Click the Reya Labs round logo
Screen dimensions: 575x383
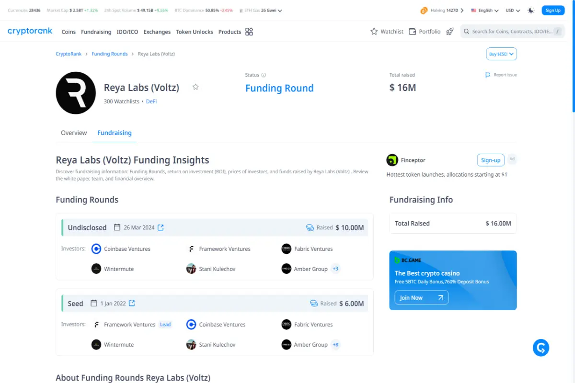pos(76,93)
